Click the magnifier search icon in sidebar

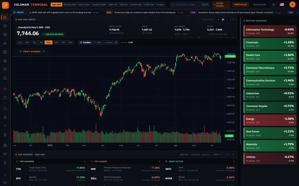tap(5, 109)
